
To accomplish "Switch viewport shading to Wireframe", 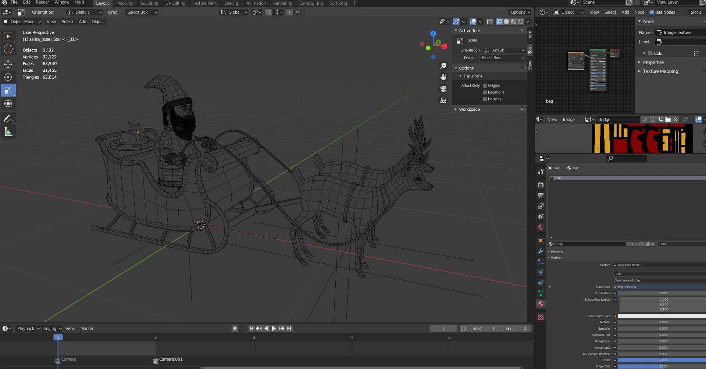I will 499,22.
